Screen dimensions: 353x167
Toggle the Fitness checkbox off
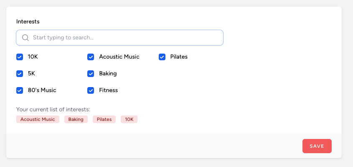[x=91, y=90]
